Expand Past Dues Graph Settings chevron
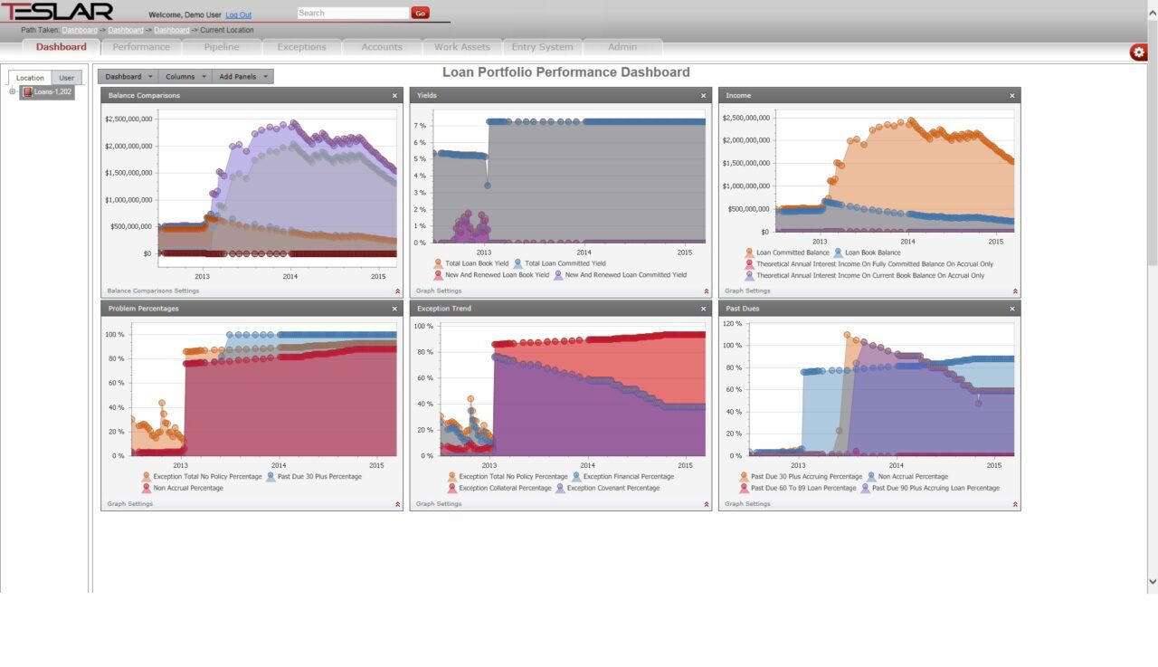1158x667 pixels. point(1015,504)
